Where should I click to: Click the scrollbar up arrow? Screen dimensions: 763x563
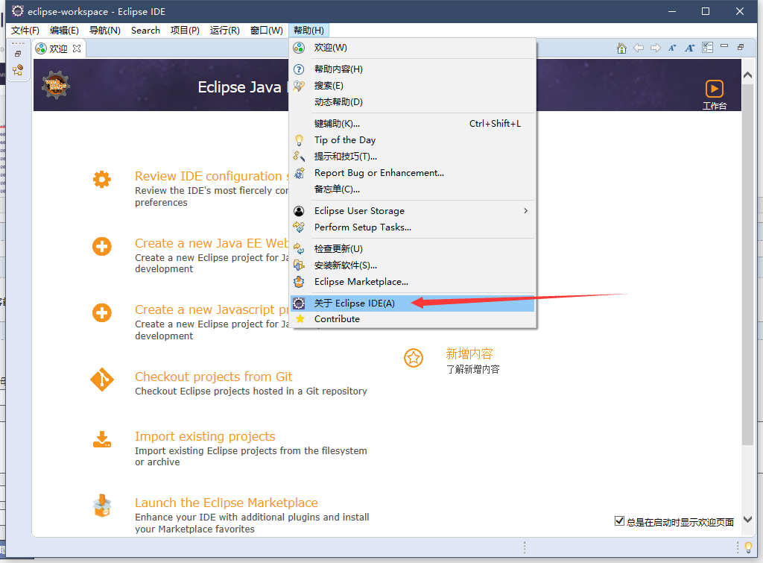(x=748, y=75)
